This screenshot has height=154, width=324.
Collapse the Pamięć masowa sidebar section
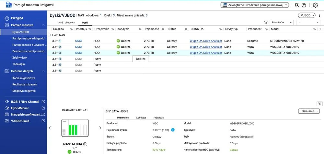click(43, 25)
